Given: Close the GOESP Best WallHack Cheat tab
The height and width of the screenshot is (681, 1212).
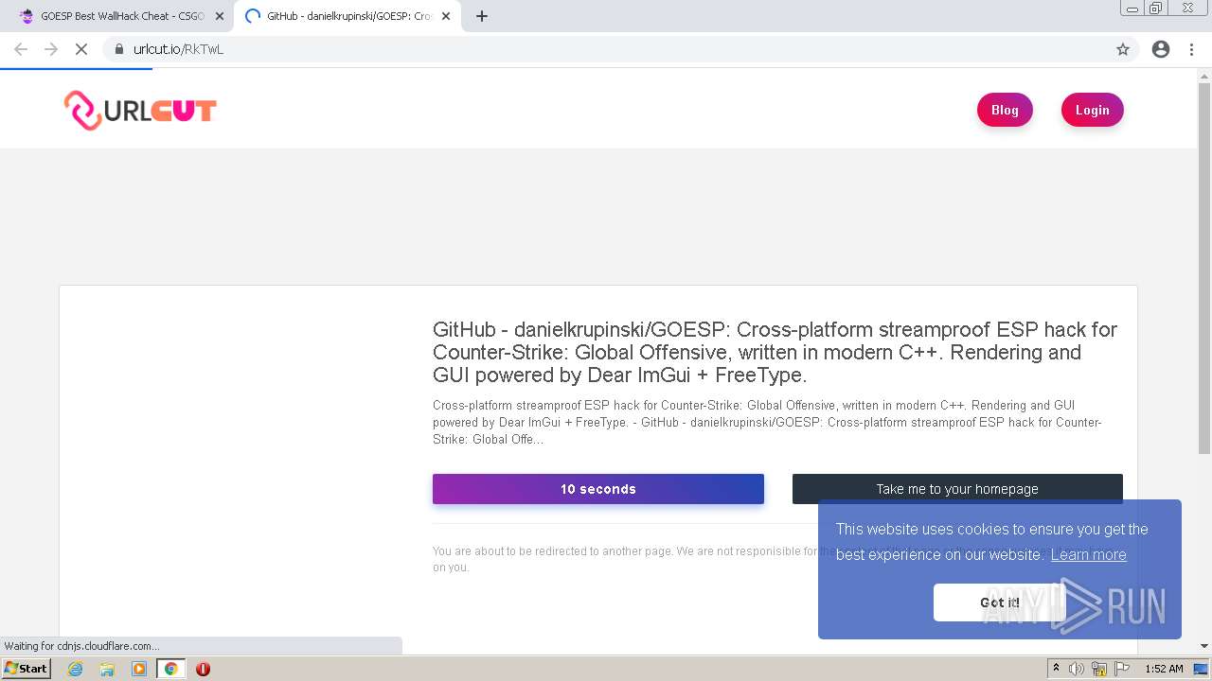Looking at the screenshot, I should (x=220, y=16).
